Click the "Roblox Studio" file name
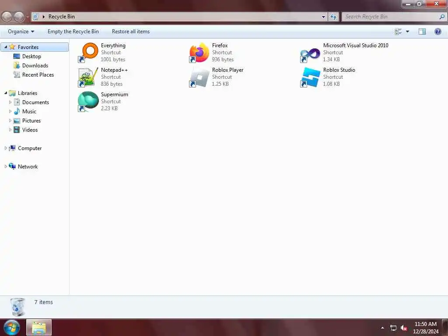The image size is (448, 336). 339,70
